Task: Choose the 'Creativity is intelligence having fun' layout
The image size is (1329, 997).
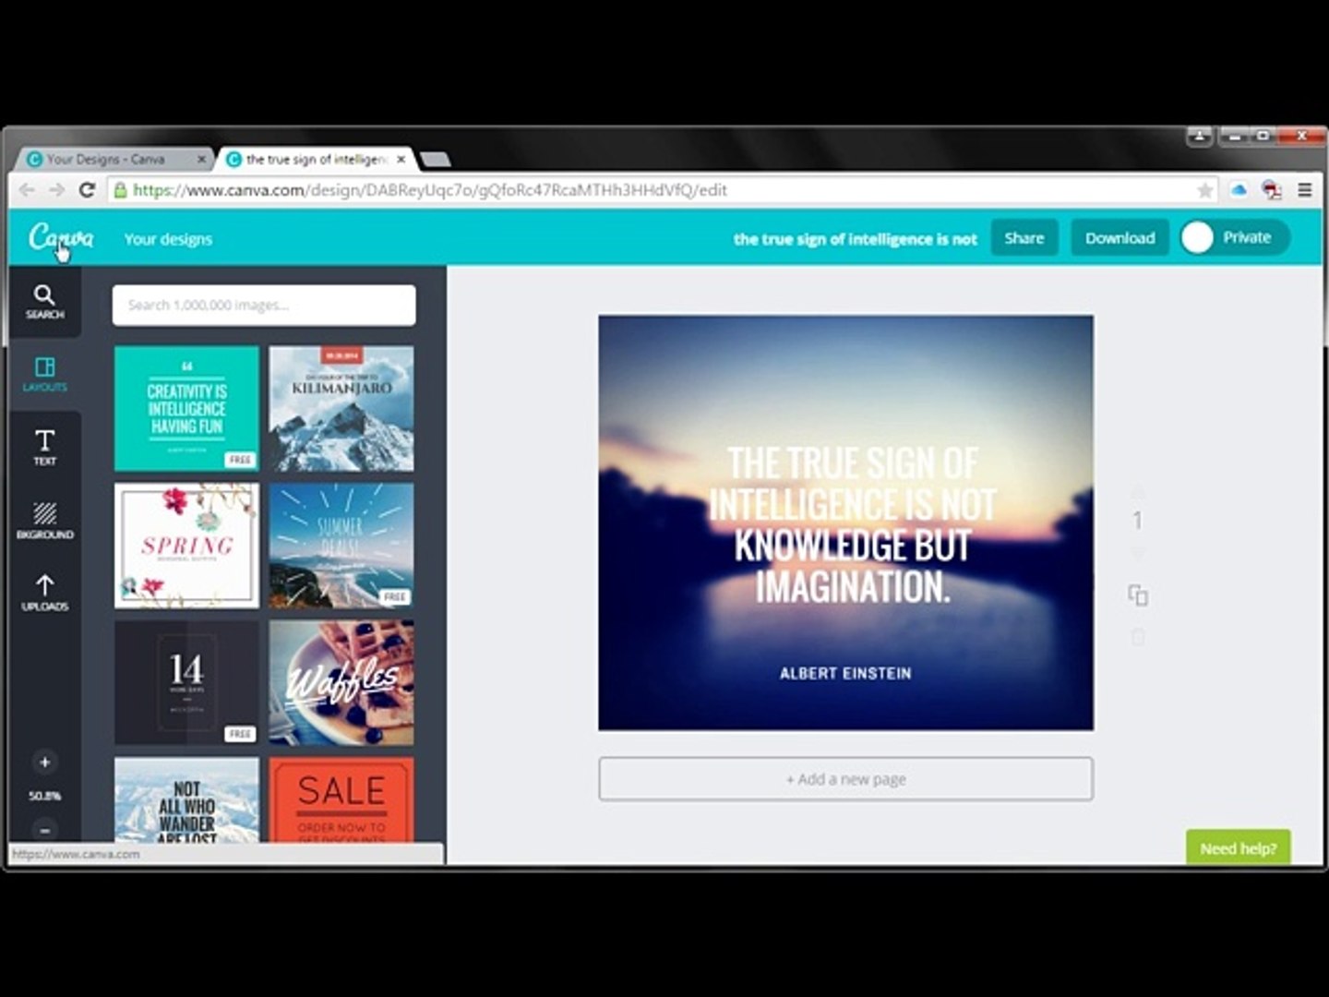Action: 186,408
